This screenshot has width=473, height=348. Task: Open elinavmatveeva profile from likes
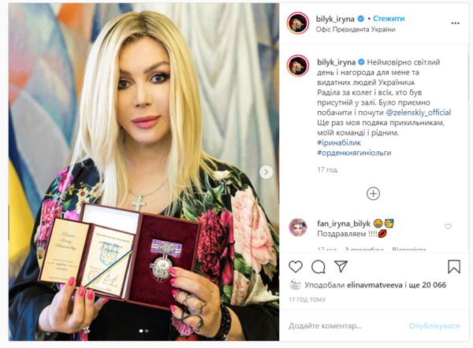(x=374, y=285)
